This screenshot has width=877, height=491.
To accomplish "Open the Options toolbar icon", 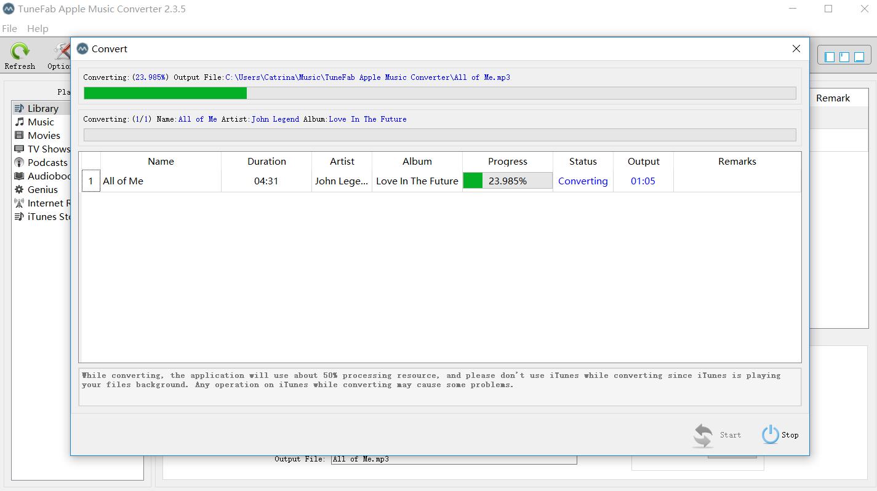I will [60, 55].
